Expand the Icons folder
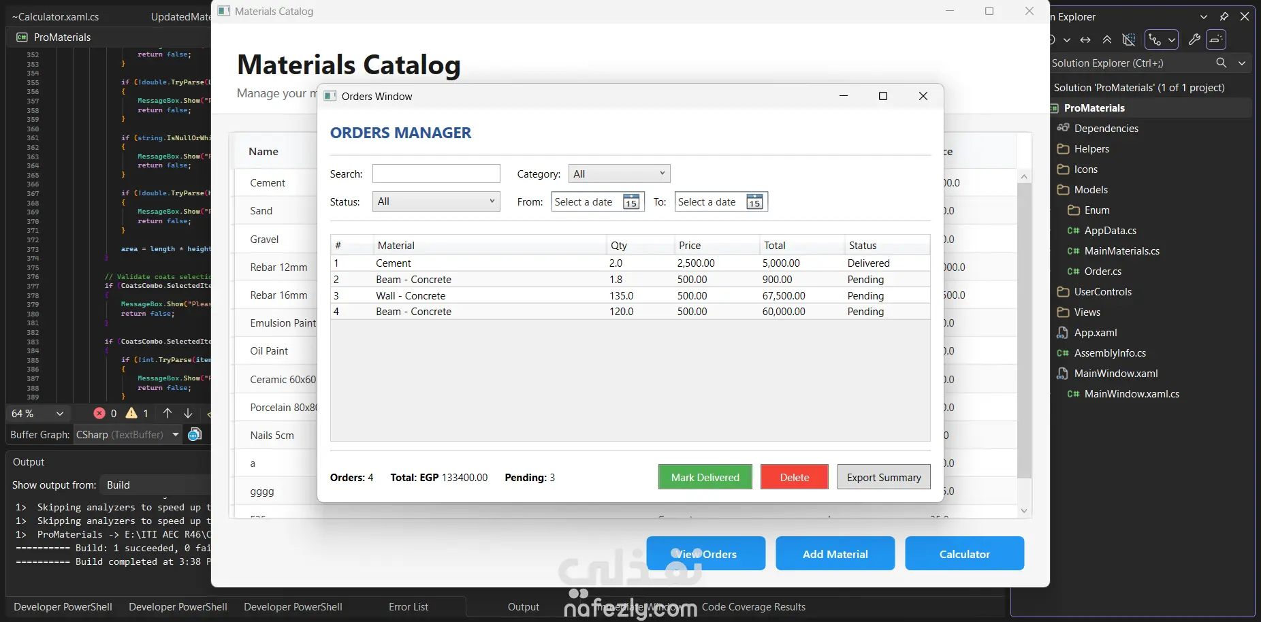 coord(1085,169)
